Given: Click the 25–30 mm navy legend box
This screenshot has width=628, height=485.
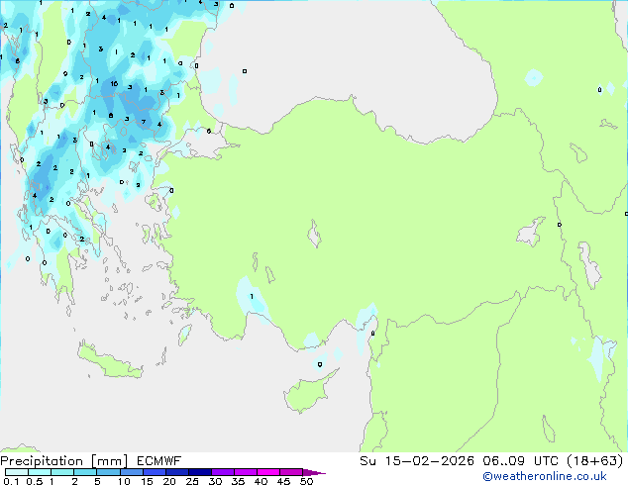Looking at the screenshot, I should (200, 472).
